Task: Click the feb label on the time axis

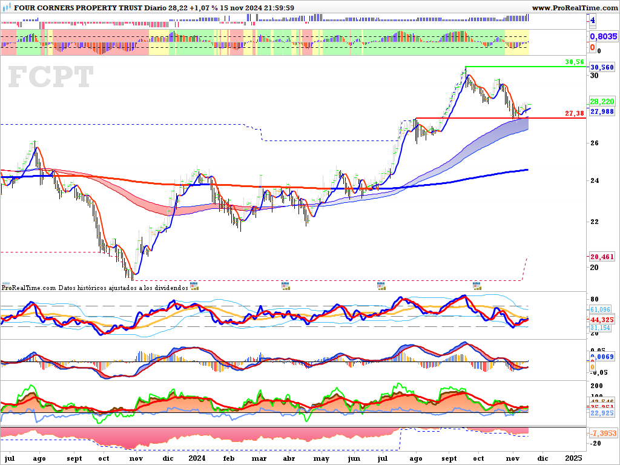Action: click(x=228, y=459)
